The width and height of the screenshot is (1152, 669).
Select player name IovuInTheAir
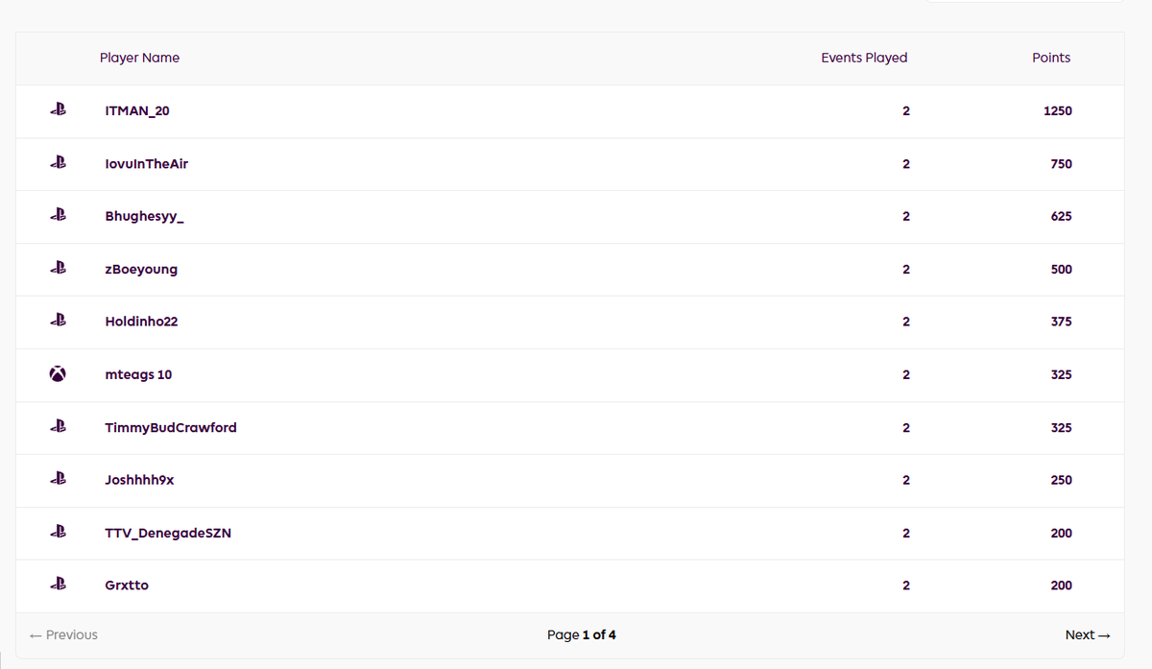147,164
